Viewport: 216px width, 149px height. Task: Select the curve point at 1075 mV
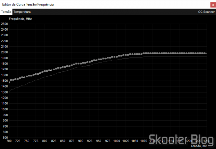click(144, 53)
